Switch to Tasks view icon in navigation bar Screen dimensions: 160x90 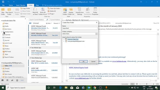point(17,80)
